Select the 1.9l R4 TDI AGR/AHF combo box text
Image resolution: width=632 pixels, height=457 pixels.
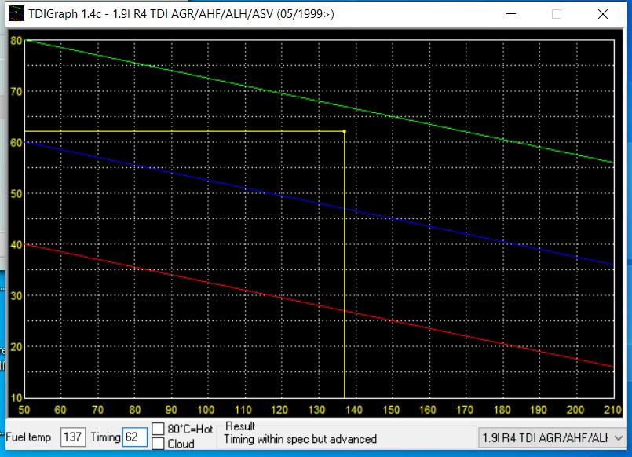[545, 437]
